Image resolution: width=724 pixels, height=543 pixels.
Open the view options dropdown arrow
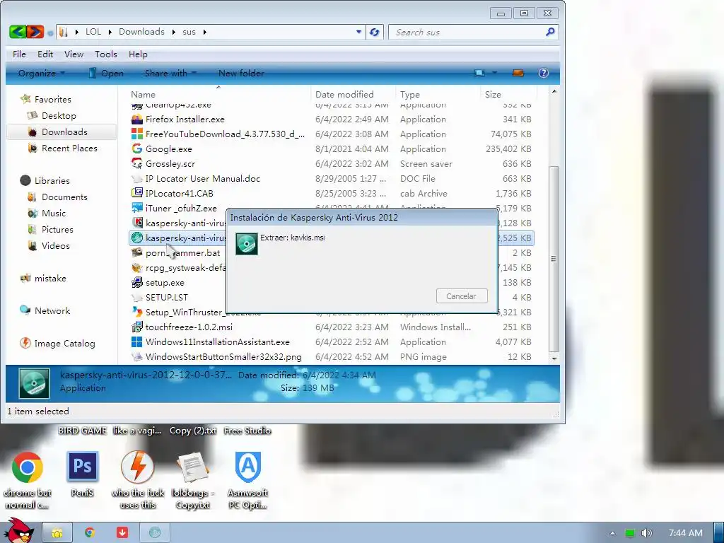point(494,73)
